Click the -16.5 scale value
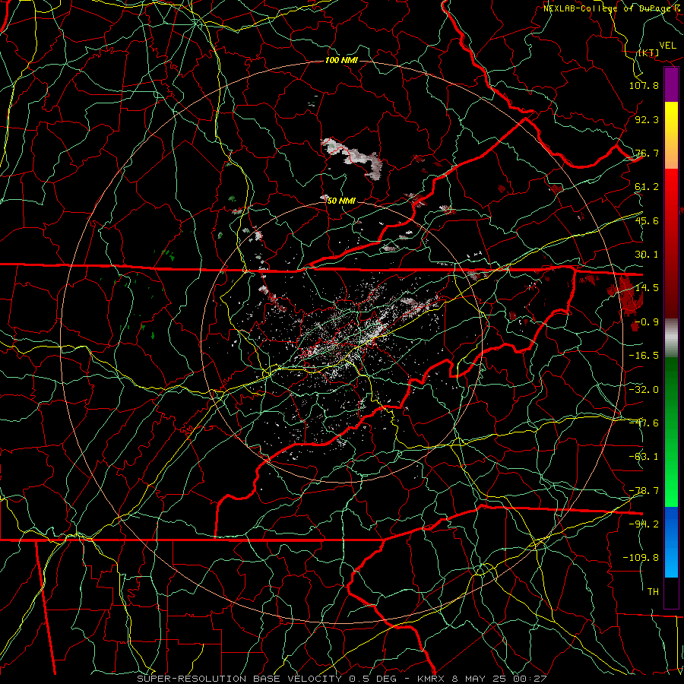Viewport: 684px width, 684px height. point(644,356)
